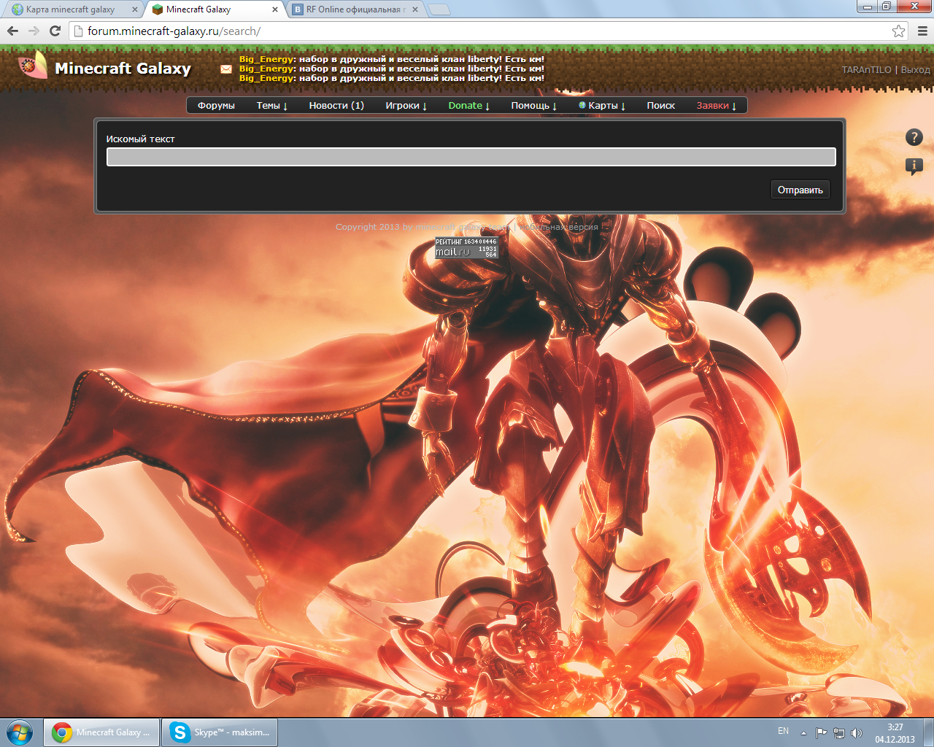Click the network tray icon
The height and width of the screenshot is (747, 934).
click(839, 733)
